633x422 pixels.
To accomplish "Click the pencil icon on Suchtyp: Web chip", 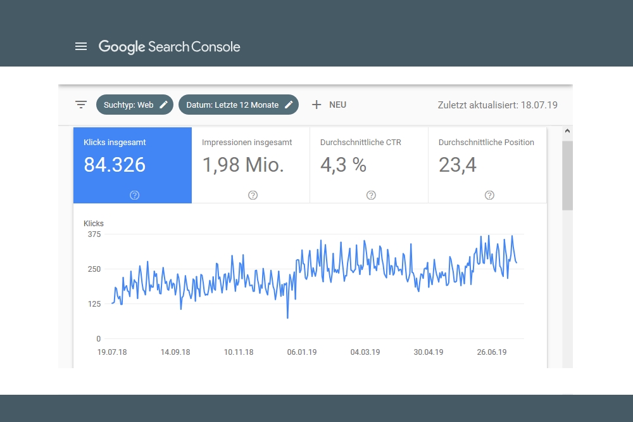I will tap(164, 104).
